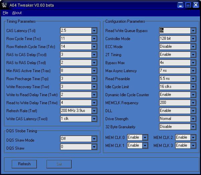Expand Row Precharge Time (Trp) dropdown

tap(94, 78)
